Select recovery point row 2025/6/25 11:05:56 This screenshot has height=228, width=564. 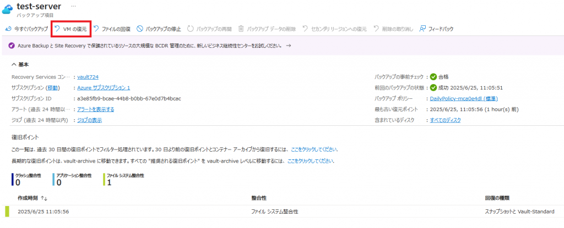[x=282, y=212]
